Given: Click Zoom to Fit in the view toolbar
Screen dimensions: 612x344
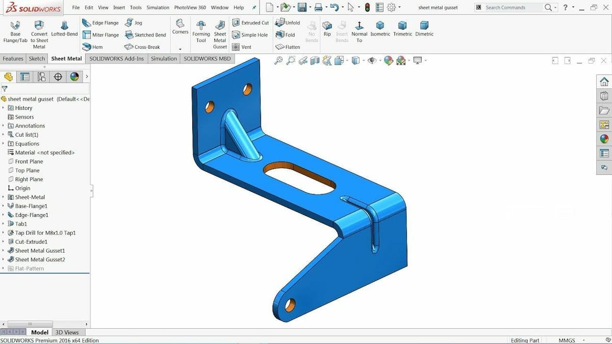Looking at the screenshot, I should point(278,60).
